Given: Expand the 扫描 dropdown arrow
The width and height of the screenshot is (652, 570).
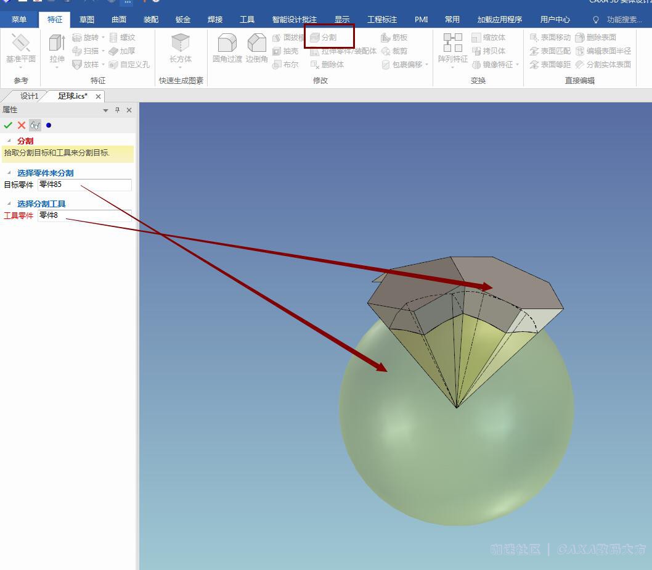Looking at the screenshot, I should [103, 51].
